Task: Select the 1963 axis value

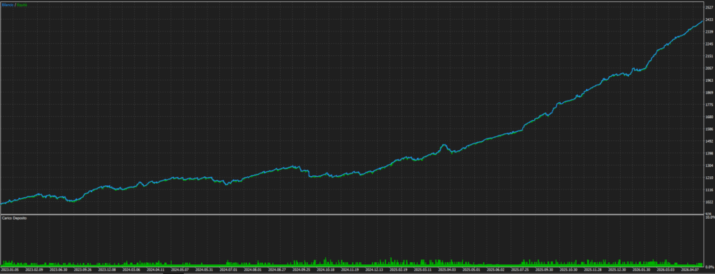Action: [709, 80]
